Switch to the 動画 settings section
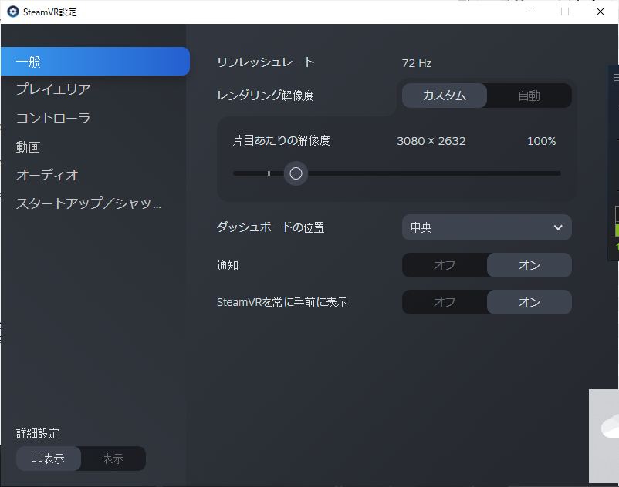 click(28, 147)
